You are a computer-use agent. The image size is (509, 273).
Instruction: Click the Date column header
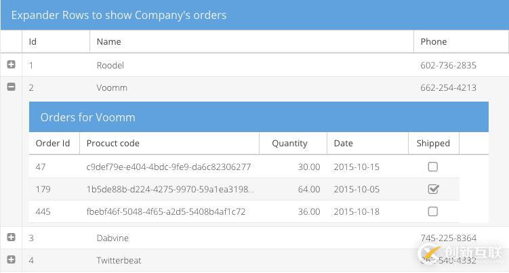click(367, 143)
